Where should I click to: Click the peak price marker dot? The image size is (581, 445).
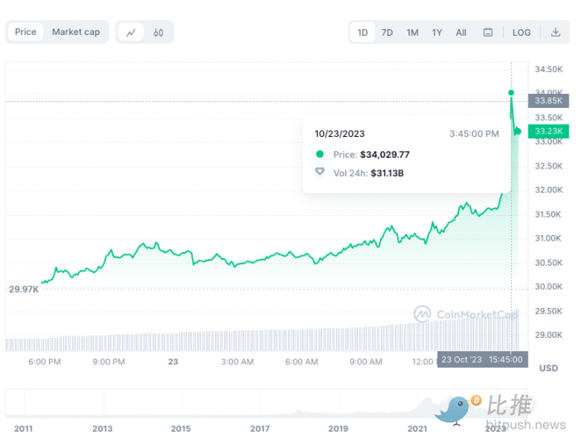511,93
